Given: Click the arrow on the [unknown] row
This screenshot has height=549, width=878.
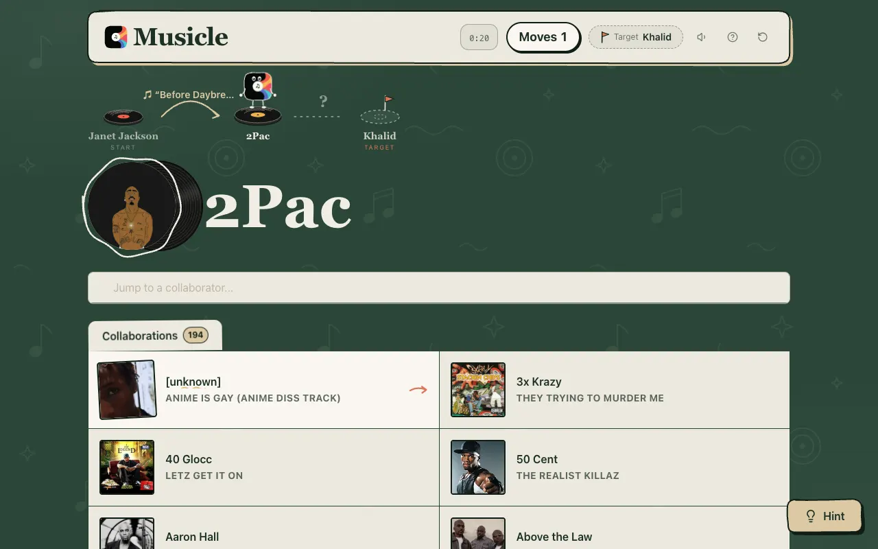Looking at the screenshot, I should (x=418, y=390).
